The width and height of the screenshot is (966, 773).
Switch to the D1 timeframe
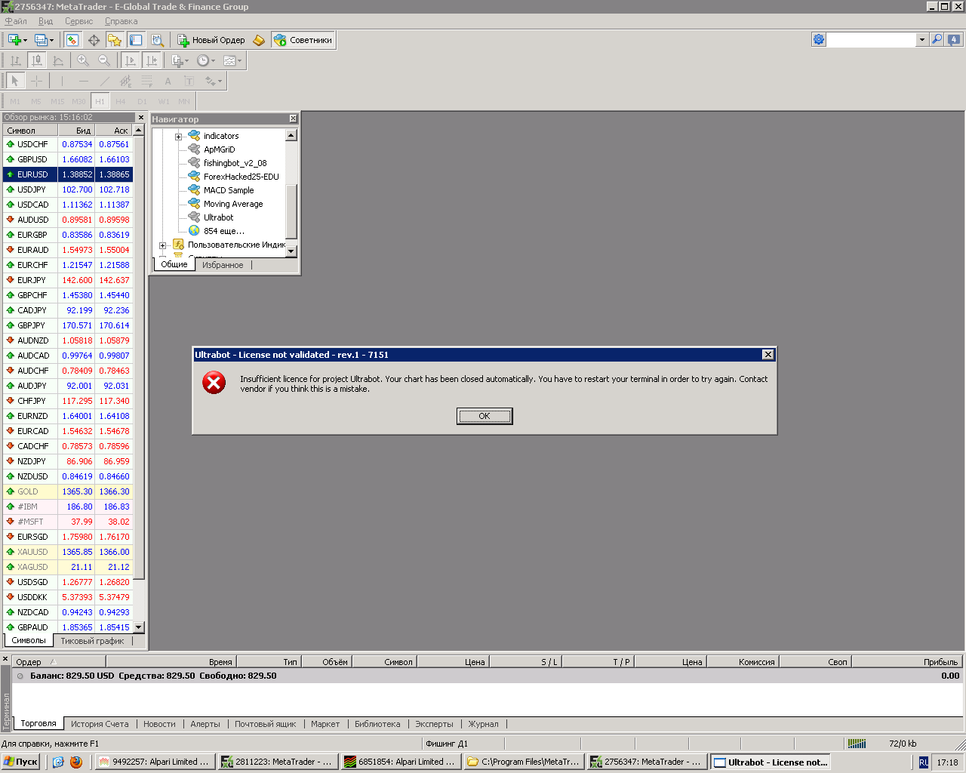(142, 101)
